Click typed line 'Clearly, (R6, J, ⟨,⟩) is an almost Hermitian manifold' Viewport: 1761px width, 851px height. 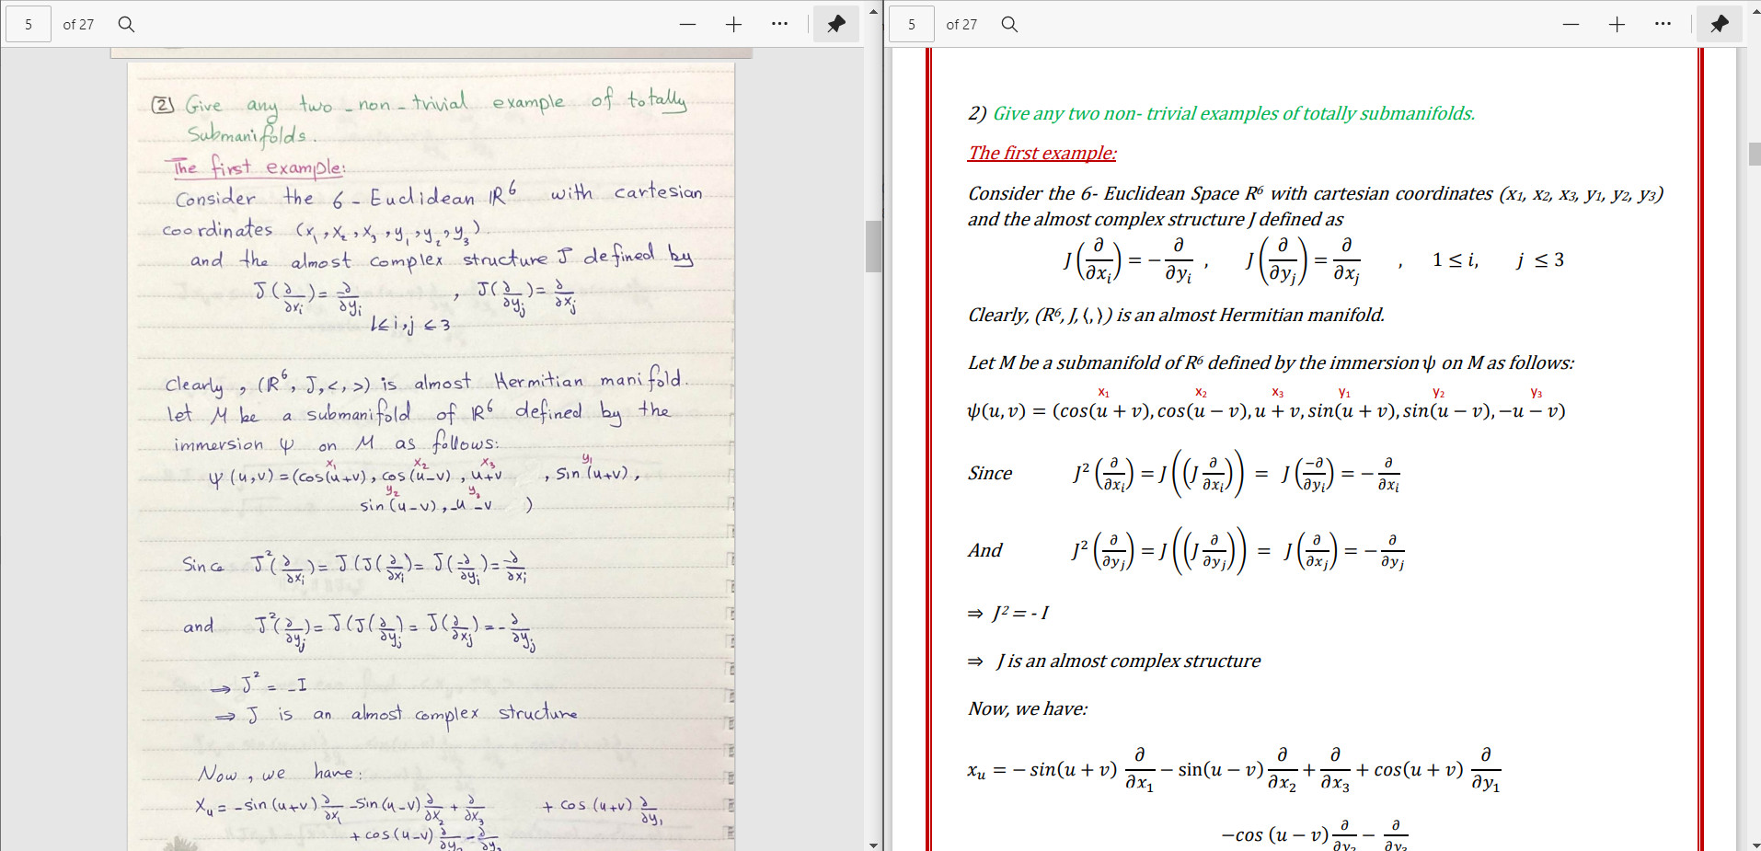(x=1176, y=315)
